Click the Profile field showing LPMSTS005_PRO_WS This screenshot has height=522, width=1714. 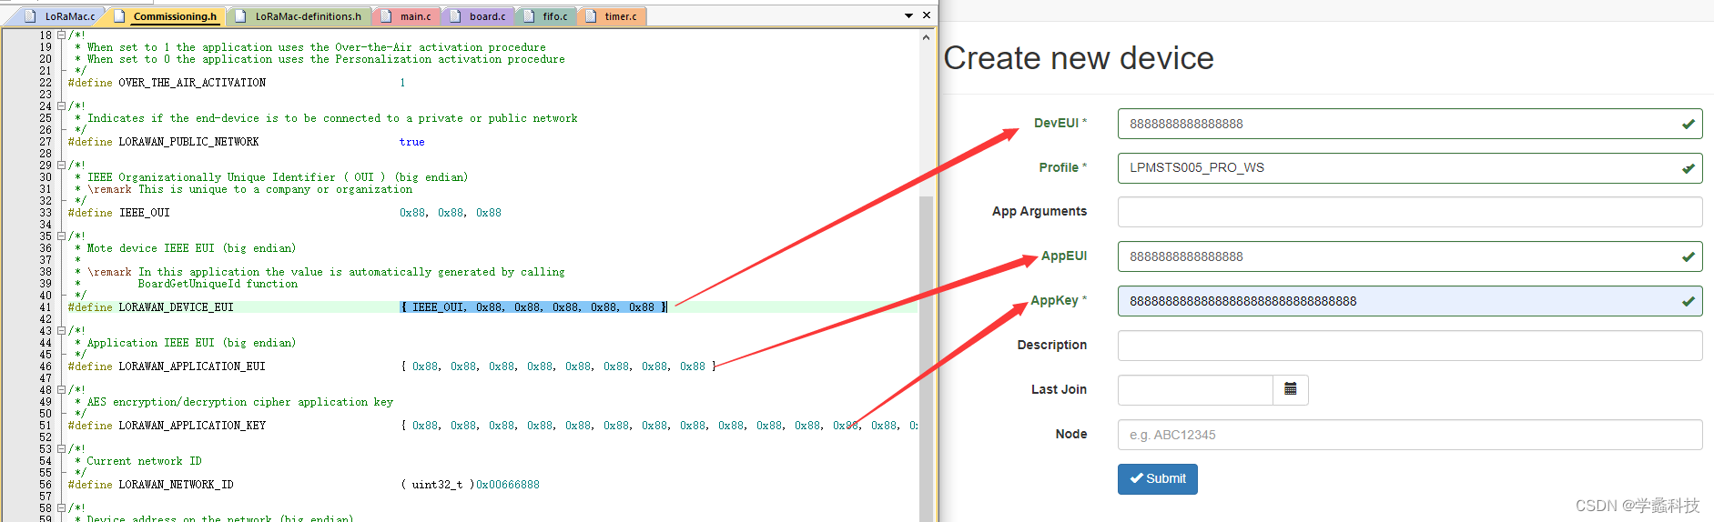pos(1409,168)
